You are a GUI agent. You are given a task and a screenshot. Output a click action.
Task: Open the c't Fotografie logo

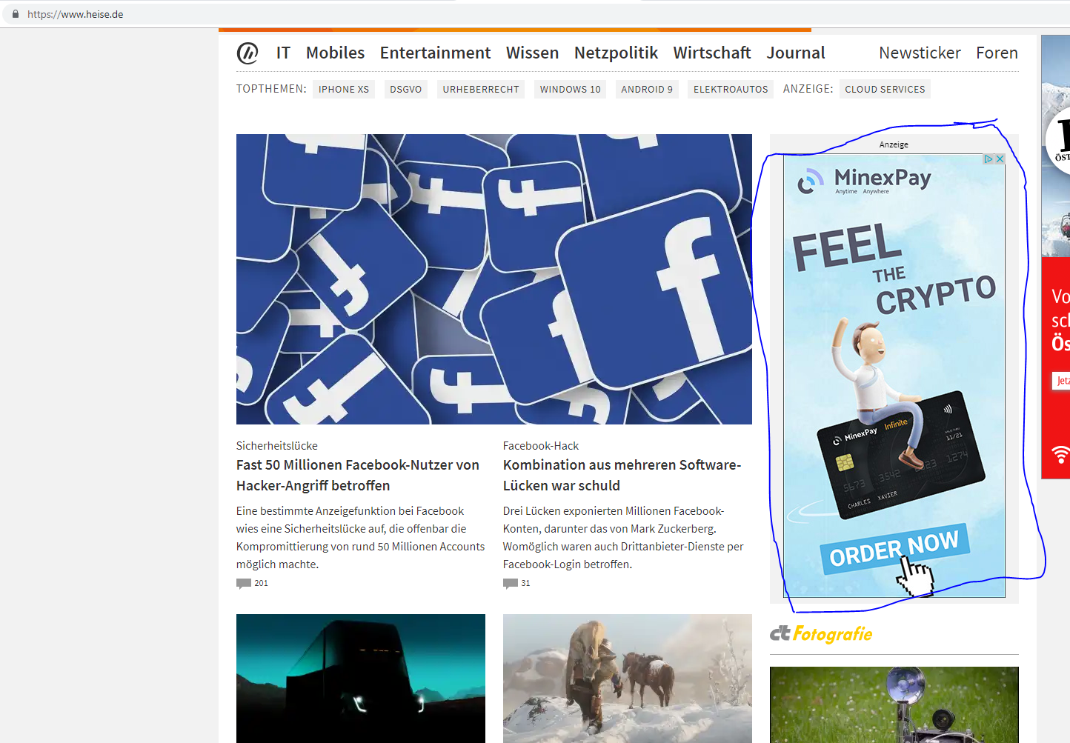tap(821, 633)
